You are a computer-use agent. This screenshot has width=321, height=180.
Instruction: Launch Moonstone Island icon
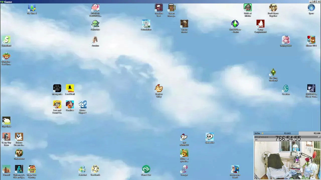click(235, 169)
